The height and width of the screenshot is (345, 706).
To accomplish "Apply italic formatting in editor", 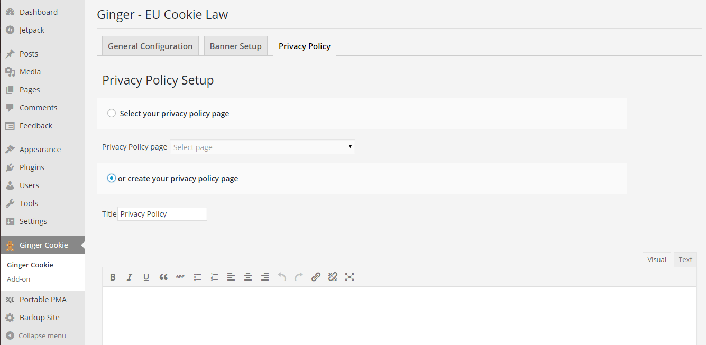I will click(130, 277).
